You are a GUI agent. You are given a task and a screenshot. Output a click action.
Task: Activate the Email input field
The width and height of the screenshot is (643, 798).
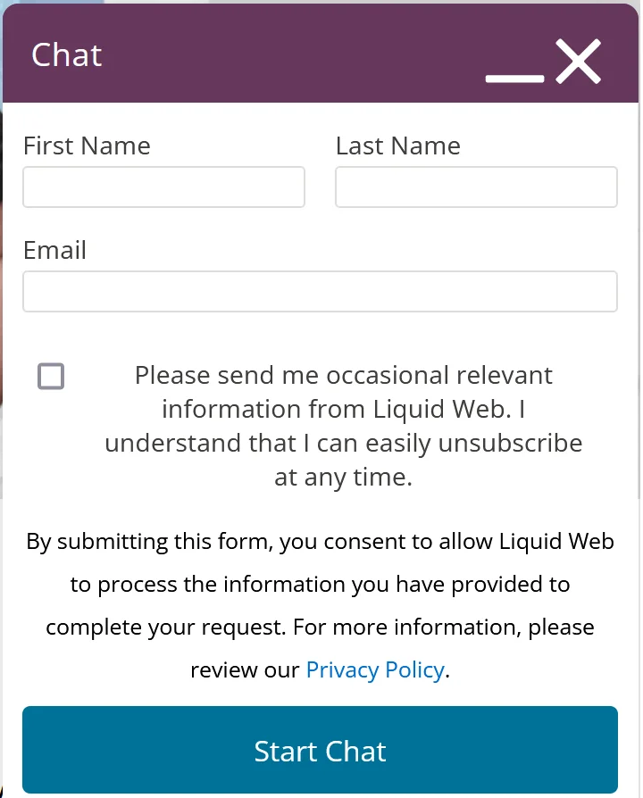click(x=320, y=291)
